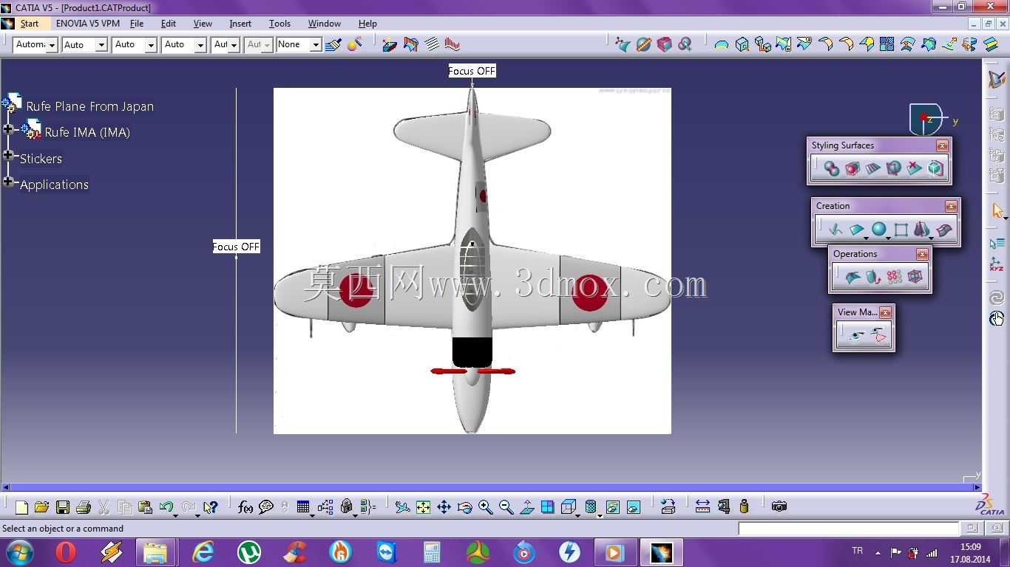This screenshot has height=567, width=1010.
Task: Select the Pan view tool
Action: coord(444,506)
